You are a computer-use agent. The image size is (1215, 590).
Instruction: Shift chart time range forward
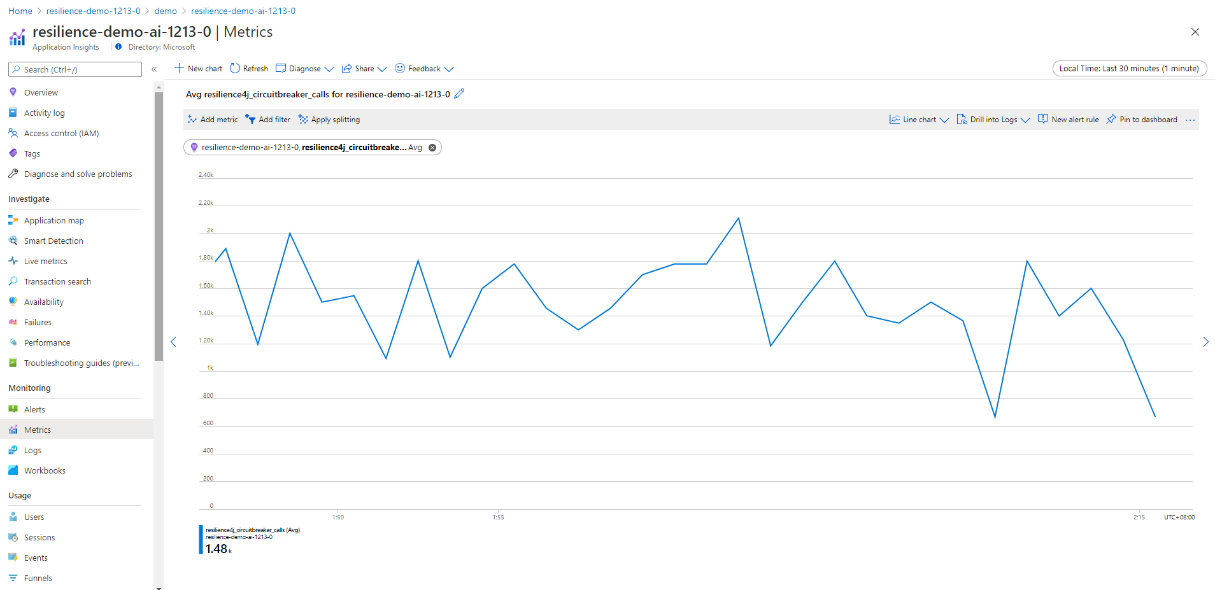(1205, 342)
